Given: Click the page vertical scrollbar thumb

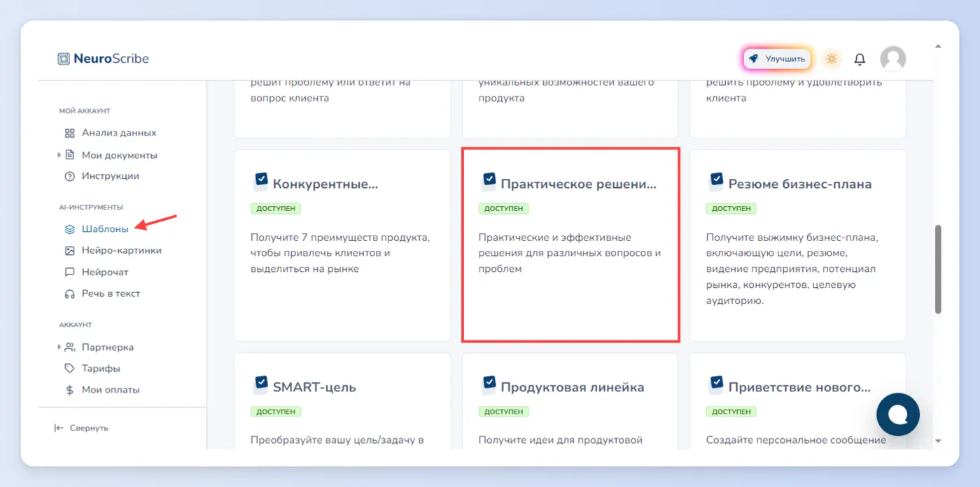Looking at the screenshot, I should point(938,269).
